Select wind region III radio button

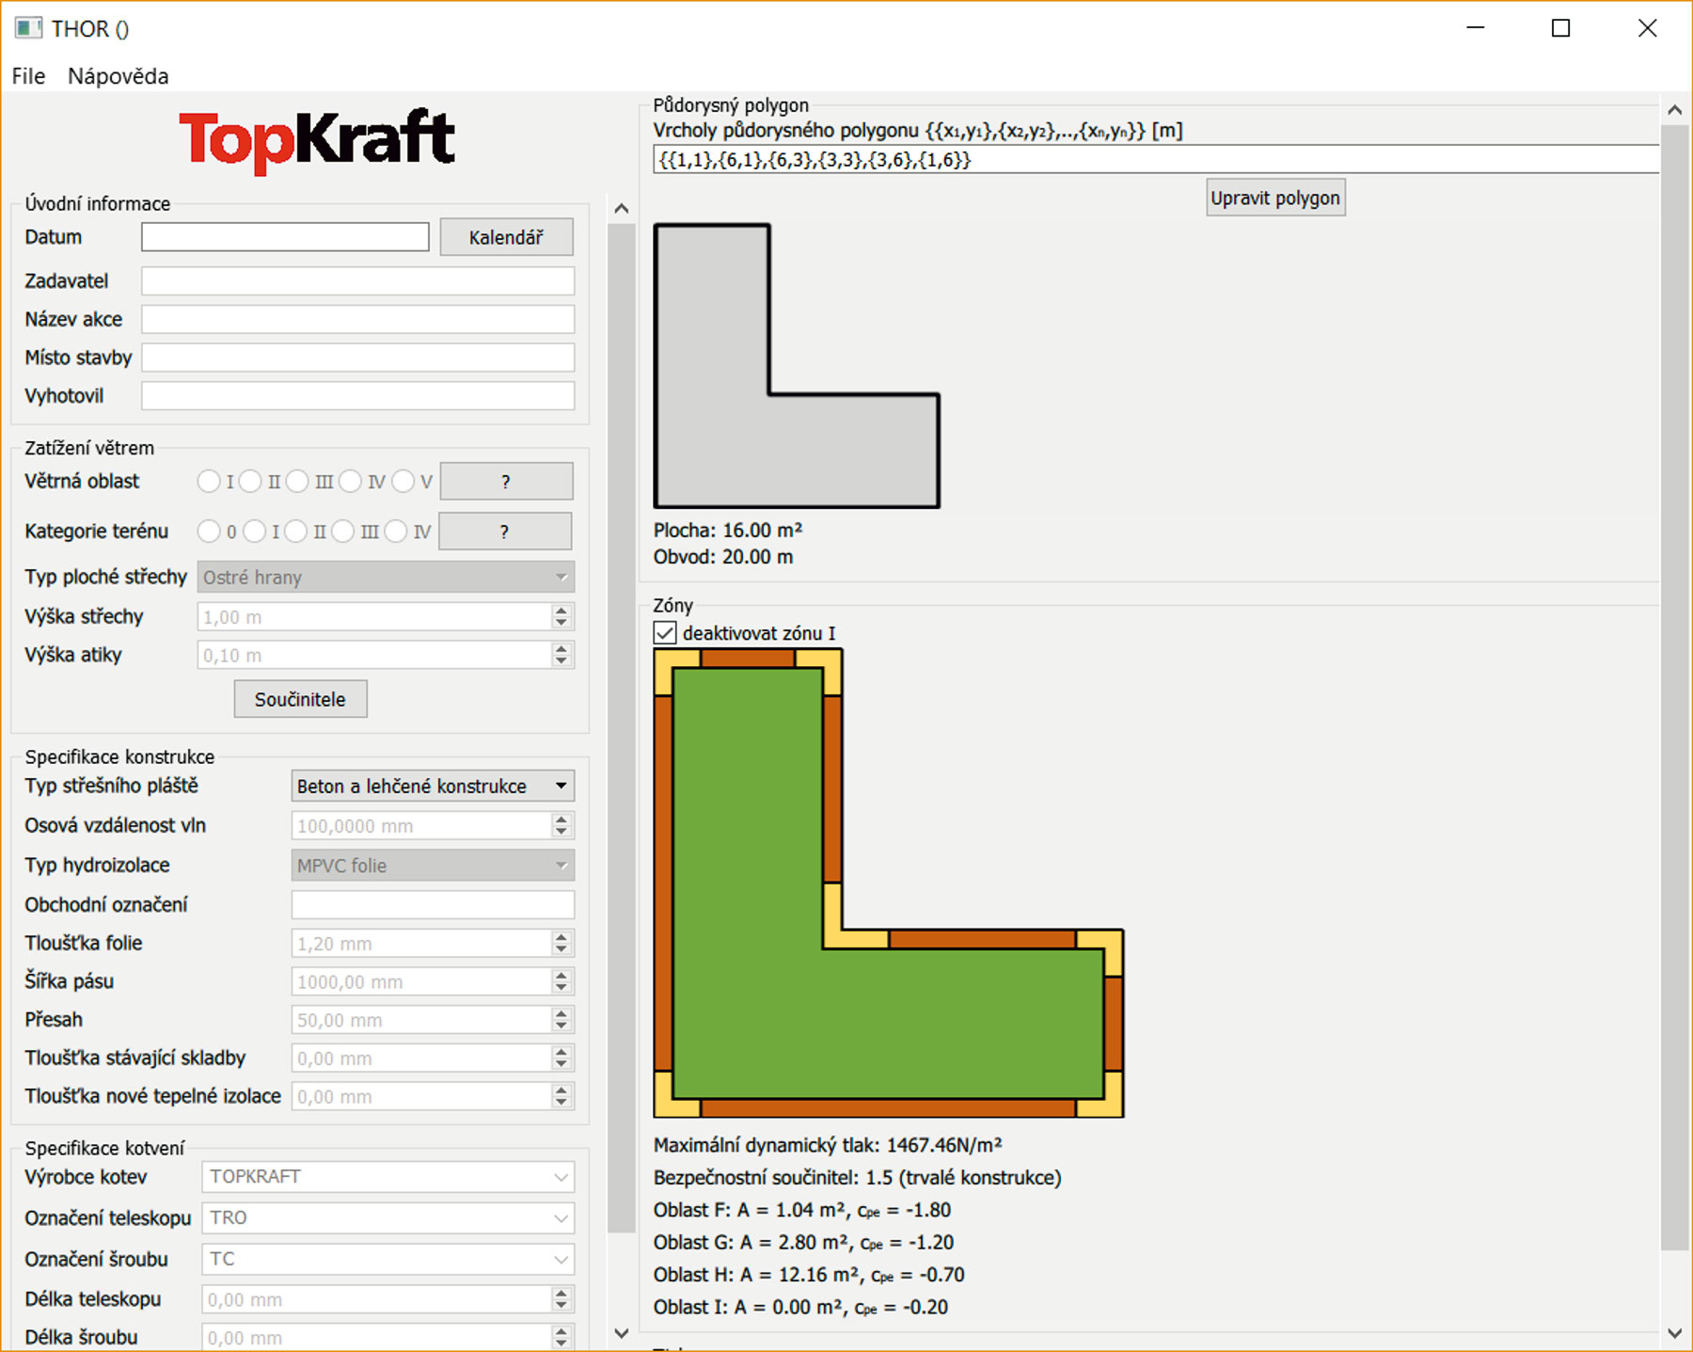pyautogui.click(x=298, y=482)
